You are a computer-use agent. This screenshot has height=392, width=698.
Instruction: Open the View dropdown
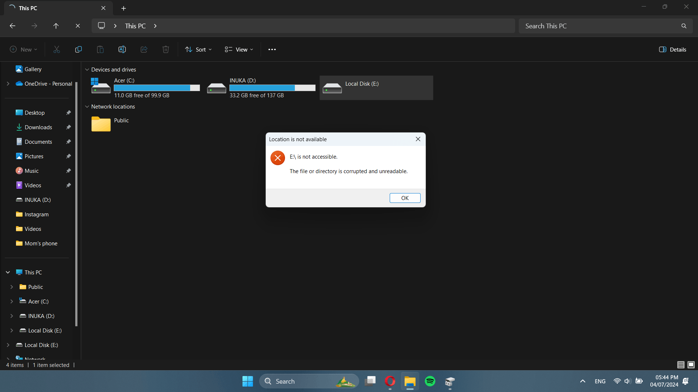point(239,49)
